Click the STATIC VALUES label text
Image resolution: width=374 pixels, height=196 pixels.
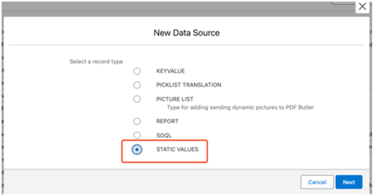point(177,149)
